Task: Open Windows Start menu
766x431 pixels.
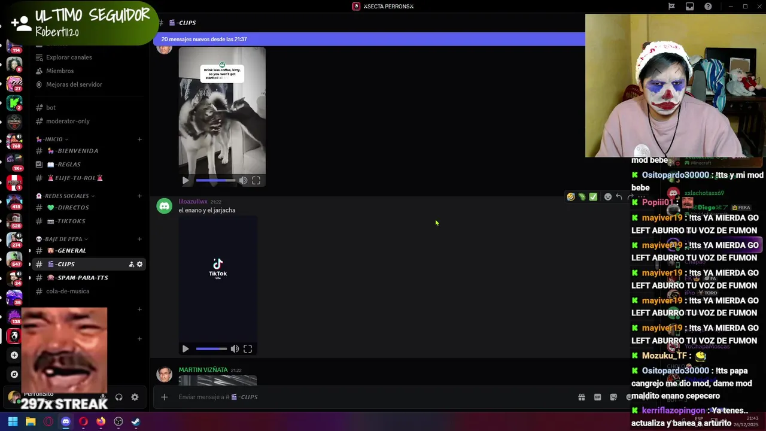Action: tap(13, 421)
